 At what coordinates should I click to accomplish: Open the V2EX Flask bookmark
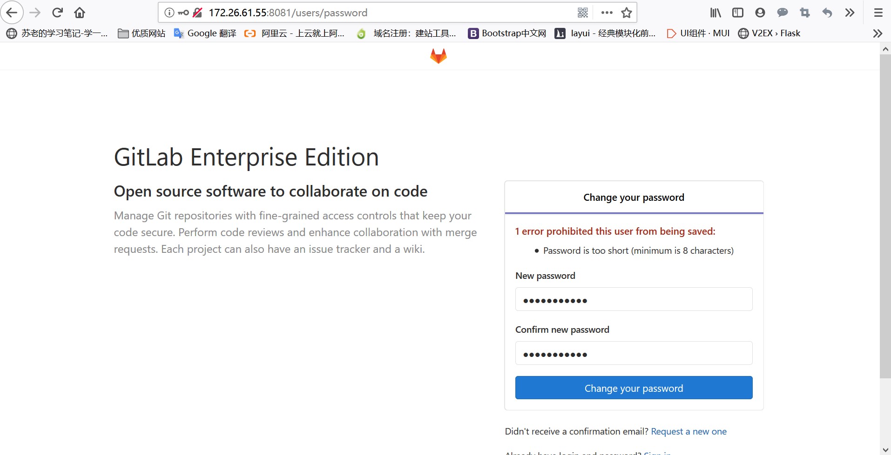tap(769, 33)
